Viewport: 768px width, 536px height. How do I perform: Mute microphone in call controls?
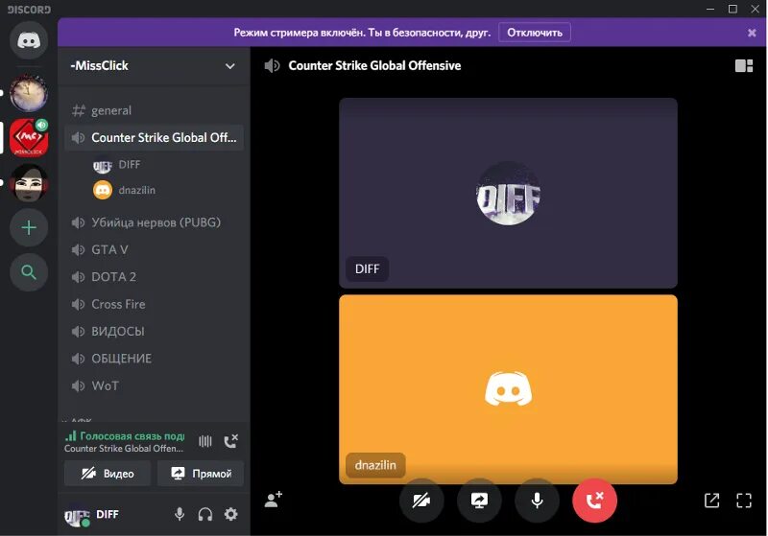538,501
